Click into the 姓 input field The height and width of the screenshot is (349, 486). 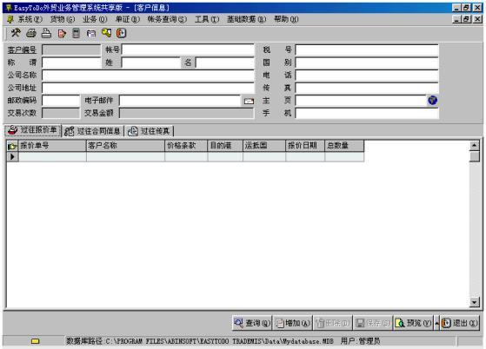click(150, 63)
